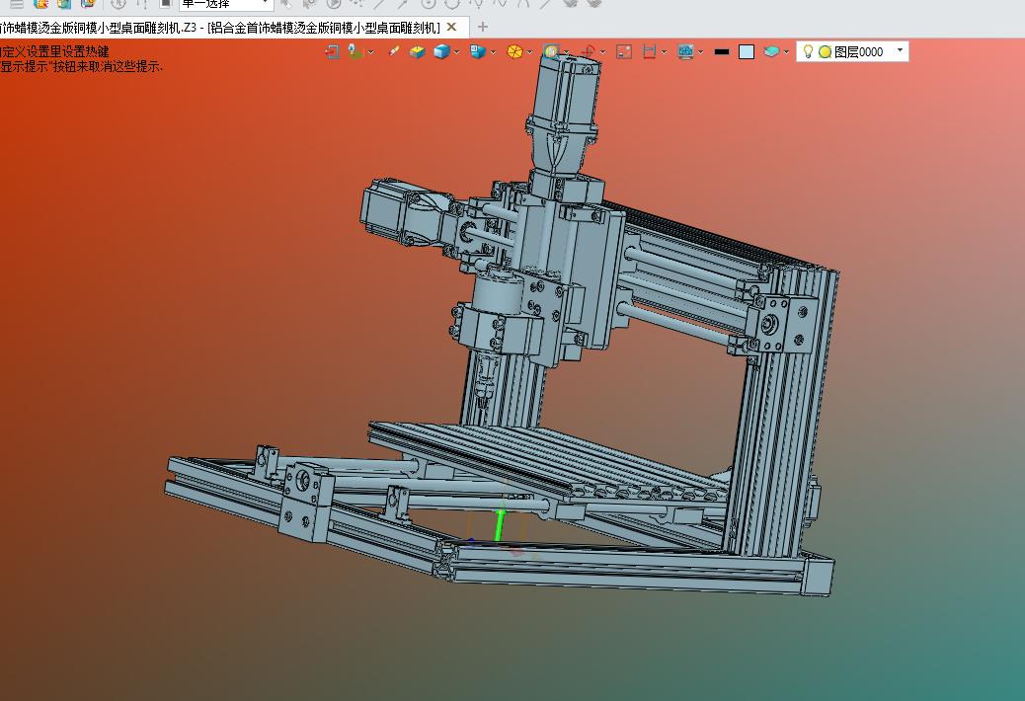Click the green axis arrow on the origin triad
The height and width of the screenshot is (701, 1025).
[x=500, y=525]
